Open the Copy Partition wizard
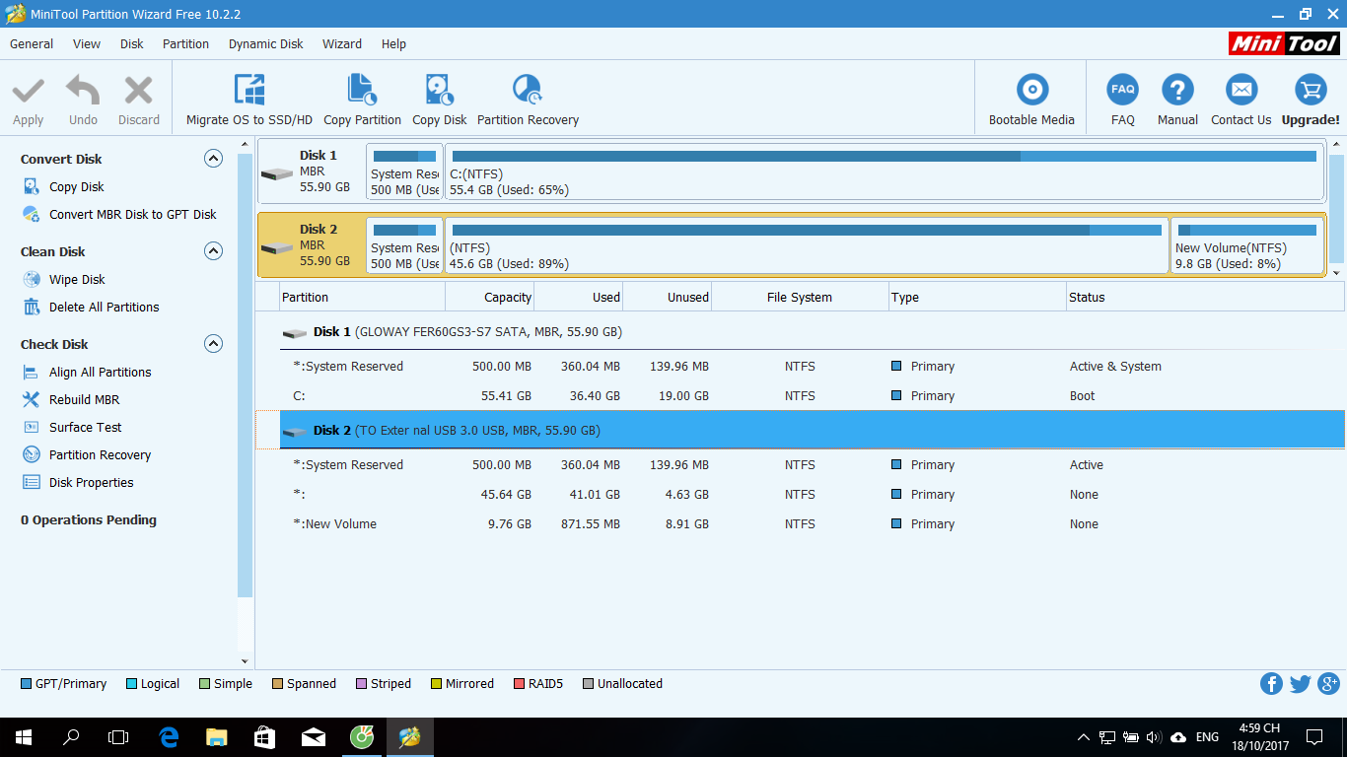1347x757 pixels. point(362,91)
